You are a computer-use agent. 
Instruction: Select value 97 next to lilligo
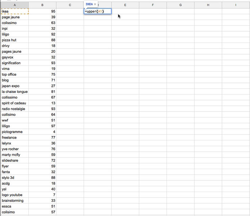click(x=42, y=126)
